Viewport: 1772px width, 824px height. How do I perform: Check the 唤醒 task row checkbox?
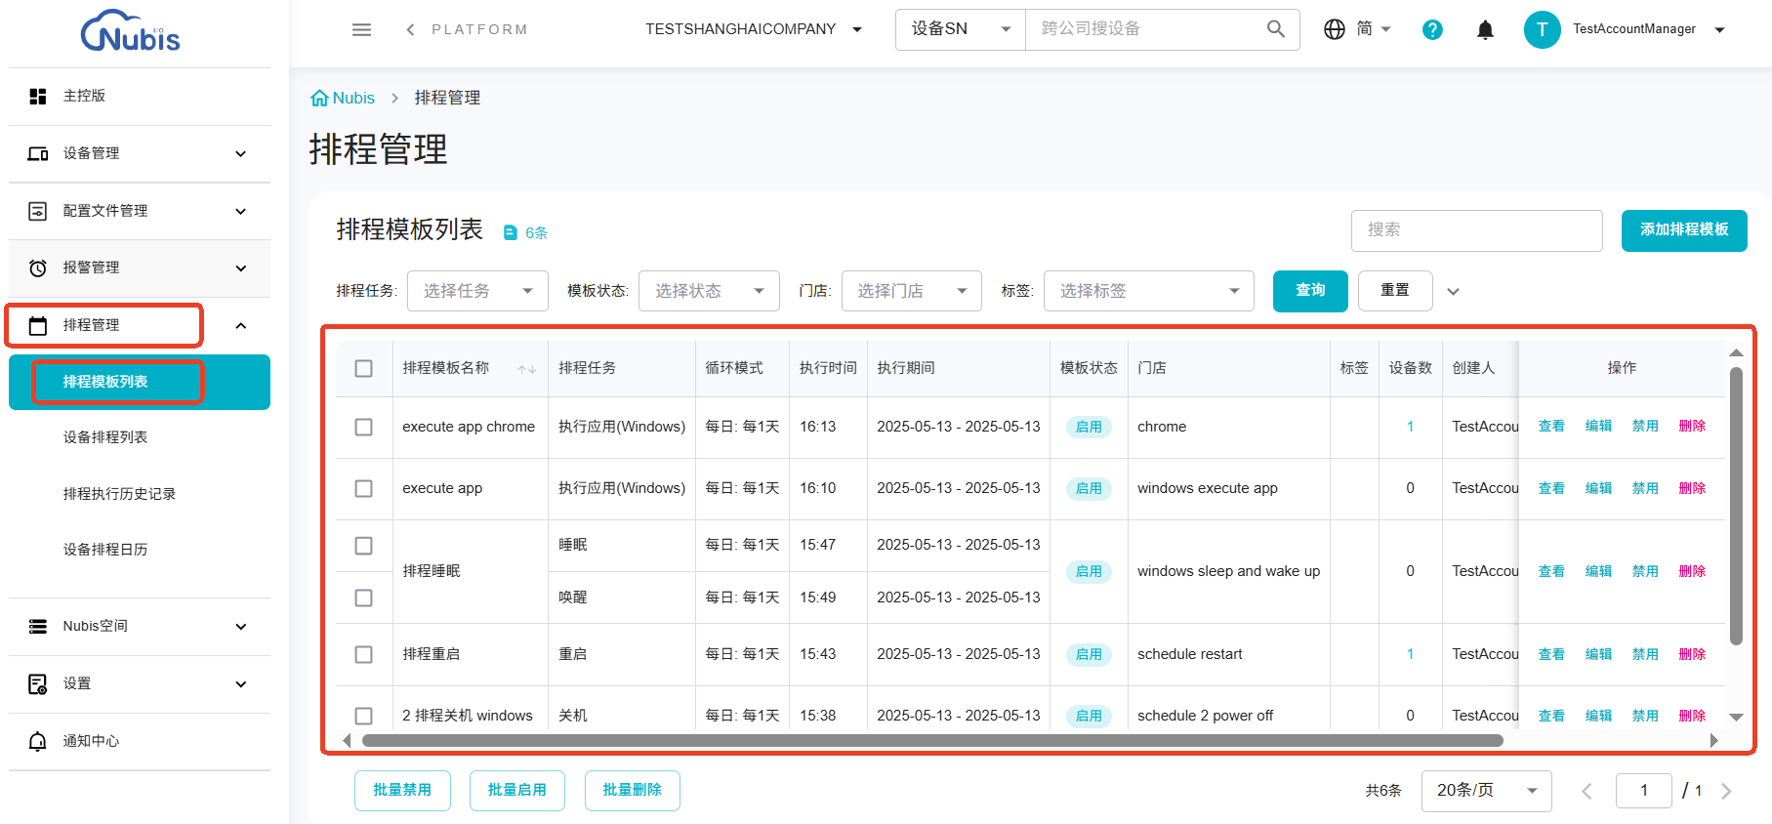pyautogui.click(x=364, y=597)
